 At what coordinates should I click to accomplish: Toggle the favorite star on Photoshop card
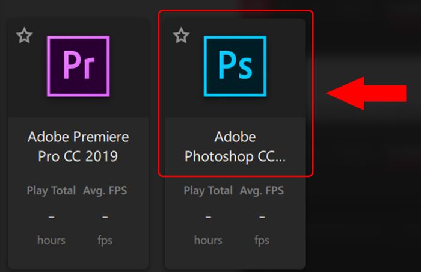pyautogui.click(x=181, y=36)
